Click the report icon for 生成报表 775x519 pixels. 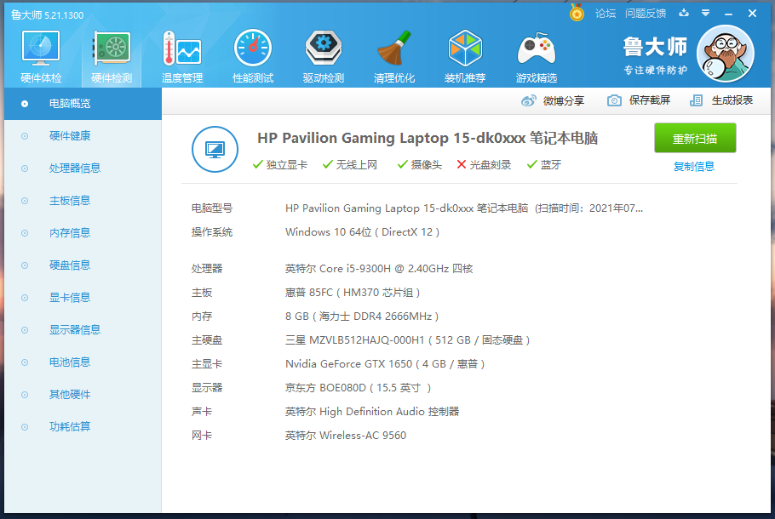[x=697, y=100]
